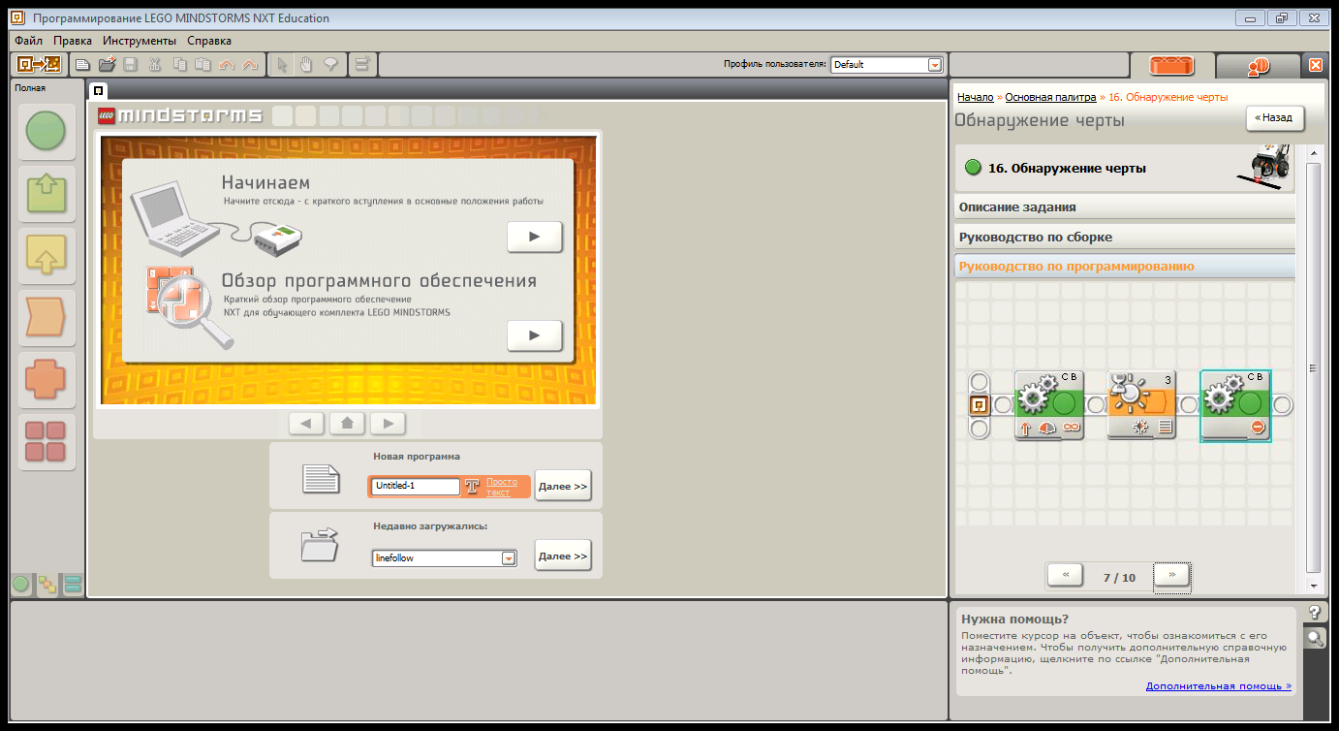This screenshot has height=731, width=1339.
Task: Select the Pointer tool
Action: [x=282, y=65]
